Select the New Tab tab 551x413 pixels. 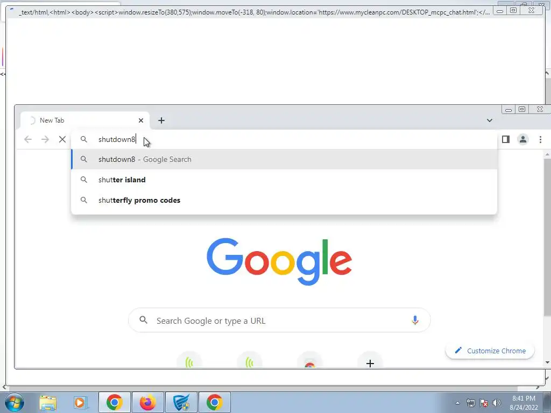point(84,120)
